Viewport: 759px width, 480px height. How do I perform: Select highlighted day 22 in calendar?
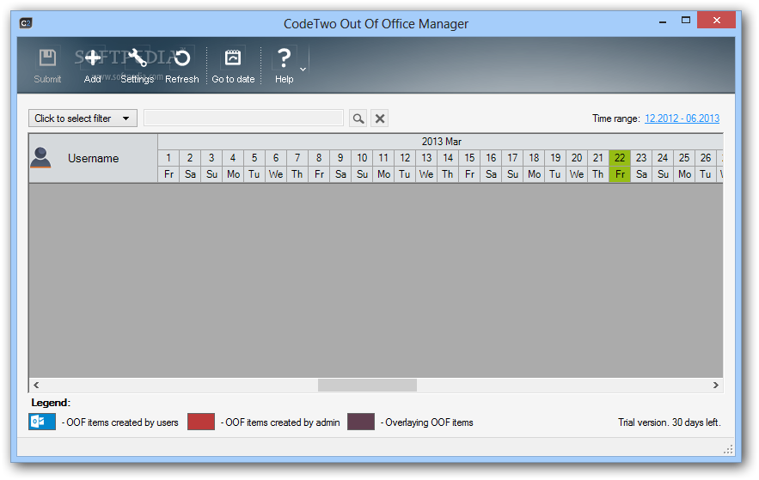[620, 158]
